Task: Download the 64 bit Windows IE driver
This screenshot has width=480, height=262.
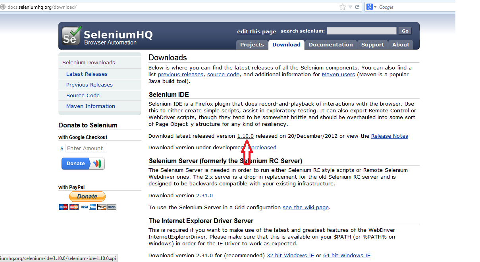Action: pos(347,255)
